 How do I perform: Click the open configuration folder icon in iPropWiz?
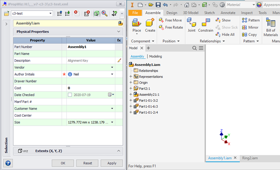6,13
